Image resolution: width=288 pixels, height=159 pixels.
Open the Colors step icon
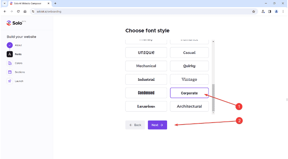tap(10, 63)
